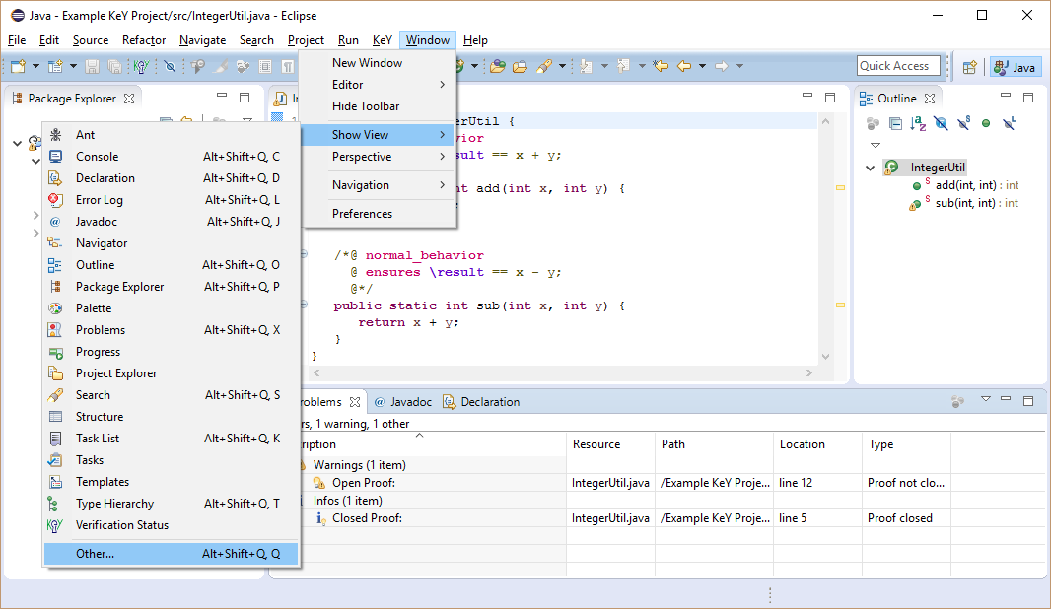Viewport: 1051px width, 609px height.
Task: Open the Search toolbar dropdown arrow
Action: 562,66
